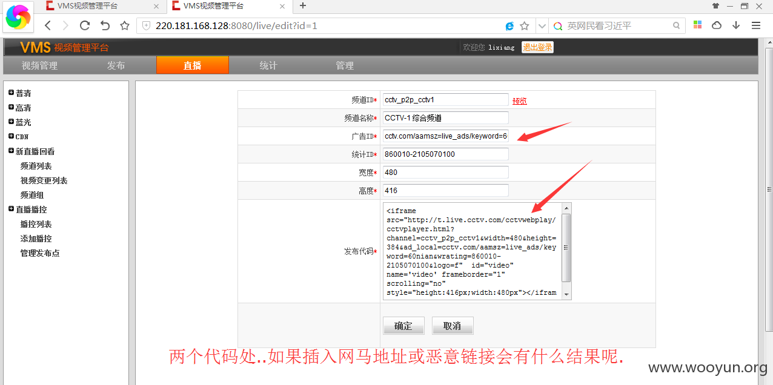Click the undo close tab icon
This screenshot has width=773, height=385.
pyautogui.click(x=105, y=25)
